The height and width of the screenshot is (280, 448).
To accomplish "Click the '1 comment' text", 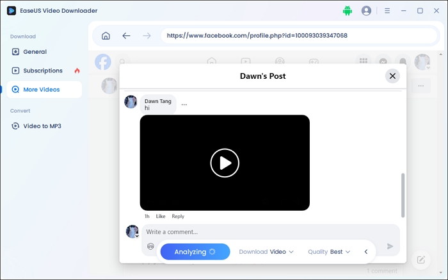I will [382, 271].
